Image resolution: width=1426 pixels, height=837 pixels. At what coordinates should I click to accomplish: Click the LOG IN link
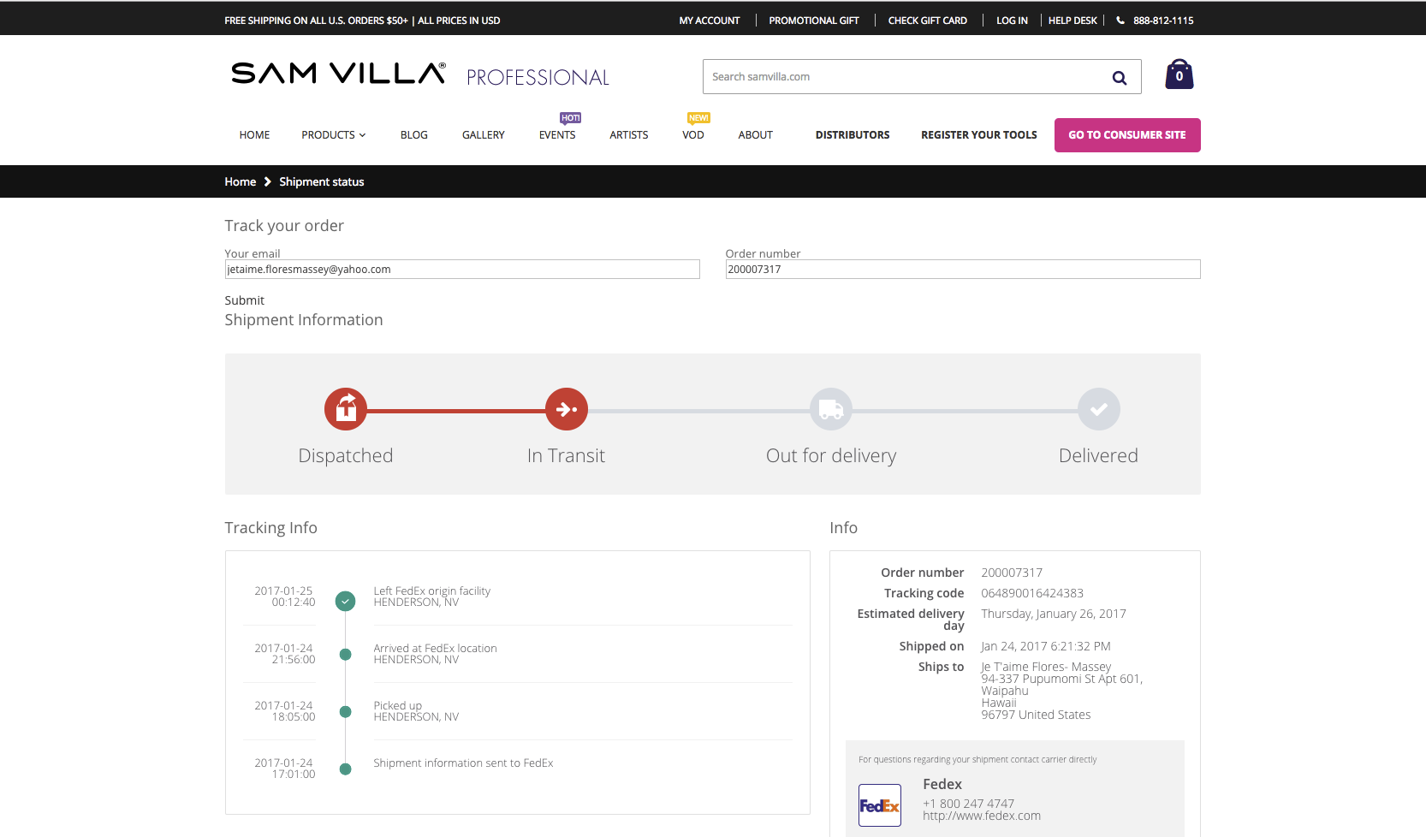[x=1012, y=20]
